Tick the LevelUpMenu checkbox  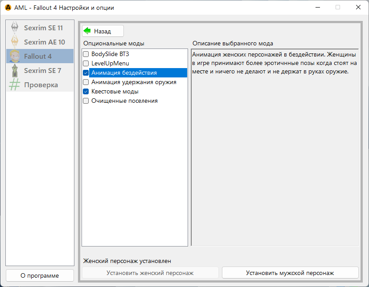click(x=86, y=63)
